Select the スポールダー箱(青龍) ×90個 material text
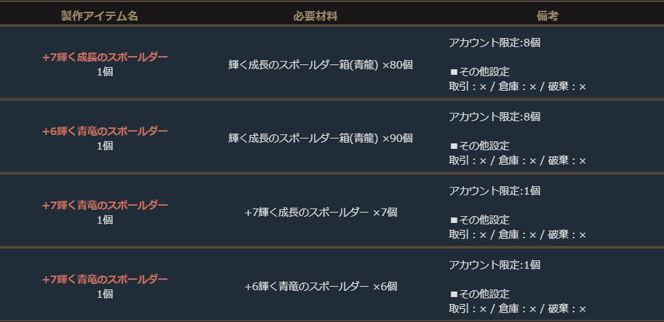The width and height of the screenshot is (664, 322). point(320,138)
